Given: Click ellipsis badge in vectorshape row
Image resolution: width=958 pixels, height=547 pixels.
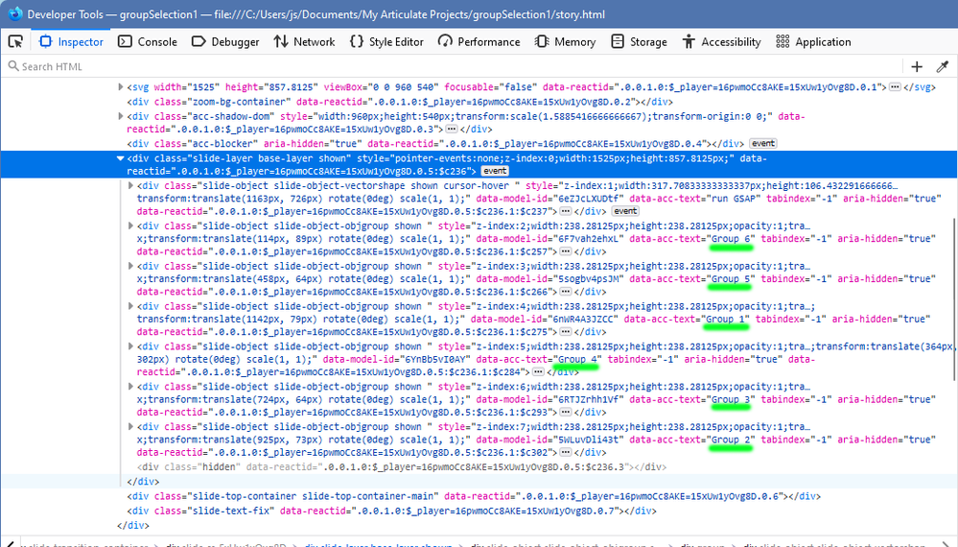Looking at the screenshot, I should pyautogui.click(x=566, y=211).
